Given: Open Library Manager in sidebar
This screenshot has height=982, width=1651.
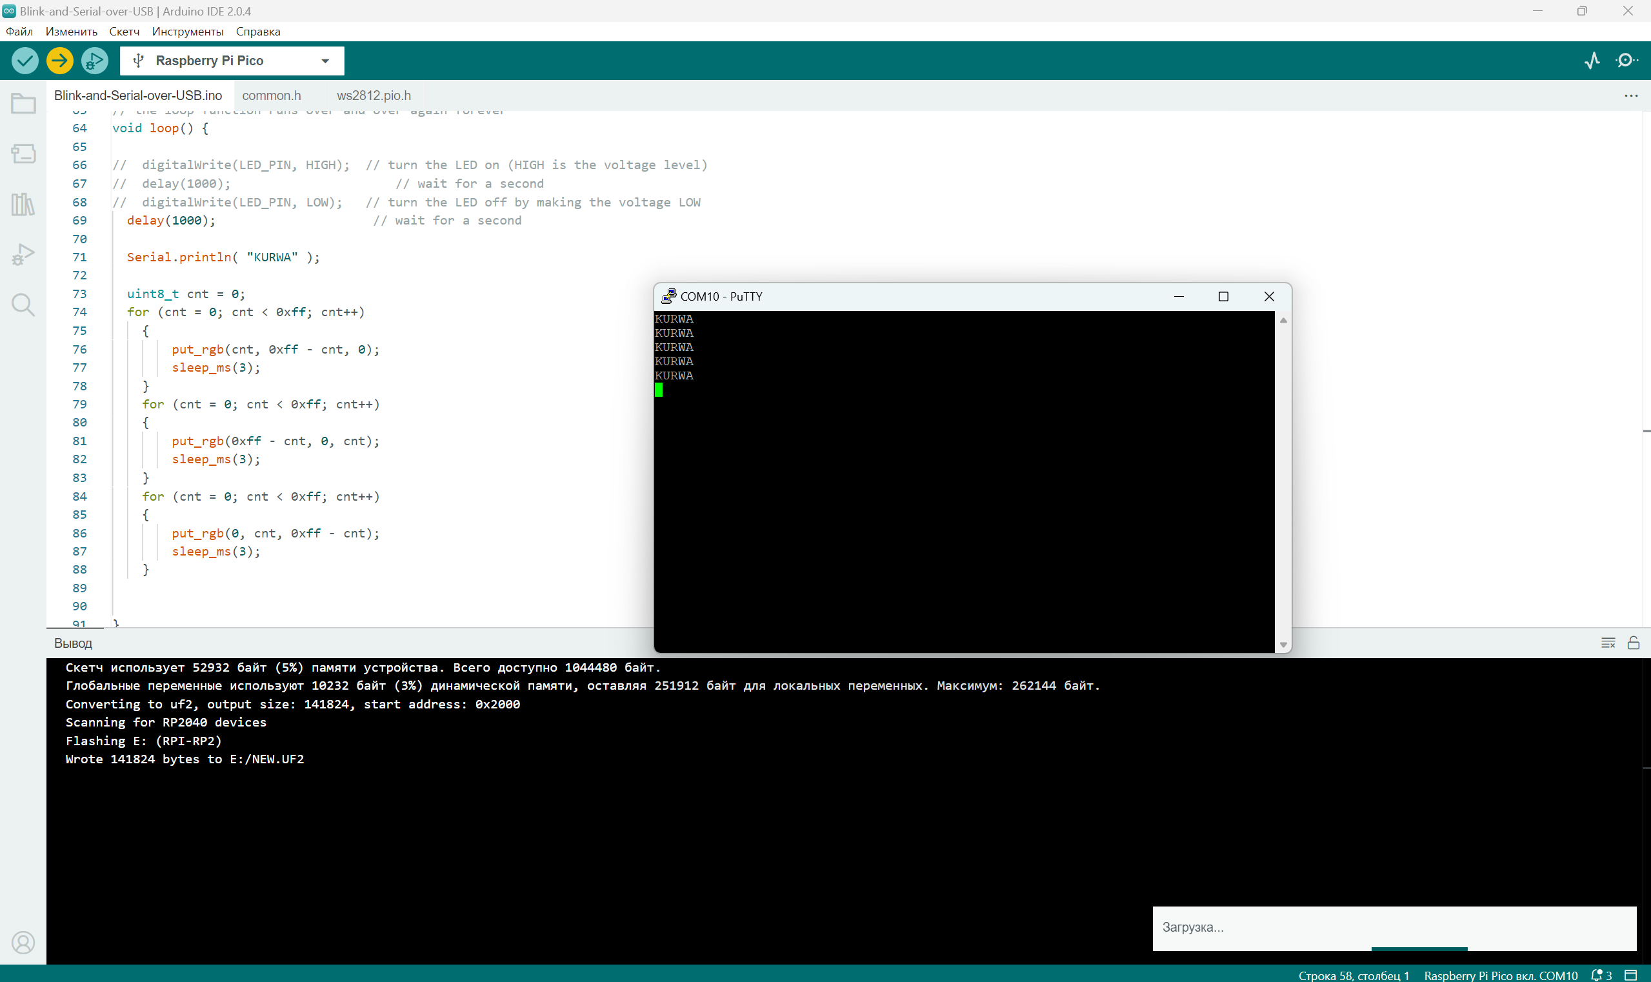Looking at the screenshot, I should pos(23,205).
